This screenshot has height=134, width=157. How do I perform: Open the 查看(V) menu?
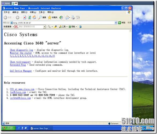(24, 12)
